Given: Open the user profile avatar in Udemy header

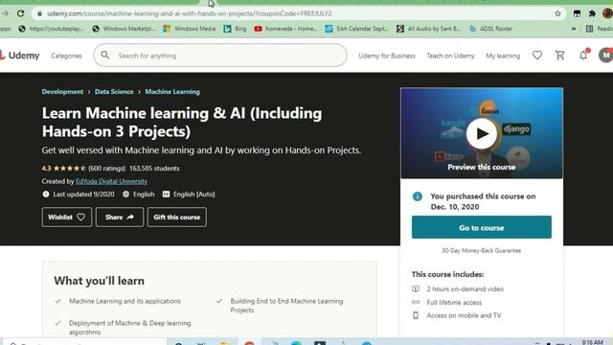Looking at the screenshot, I should 606,56.
